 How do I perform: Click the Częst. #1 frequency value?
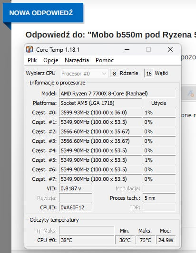click(x=100, y=122)
